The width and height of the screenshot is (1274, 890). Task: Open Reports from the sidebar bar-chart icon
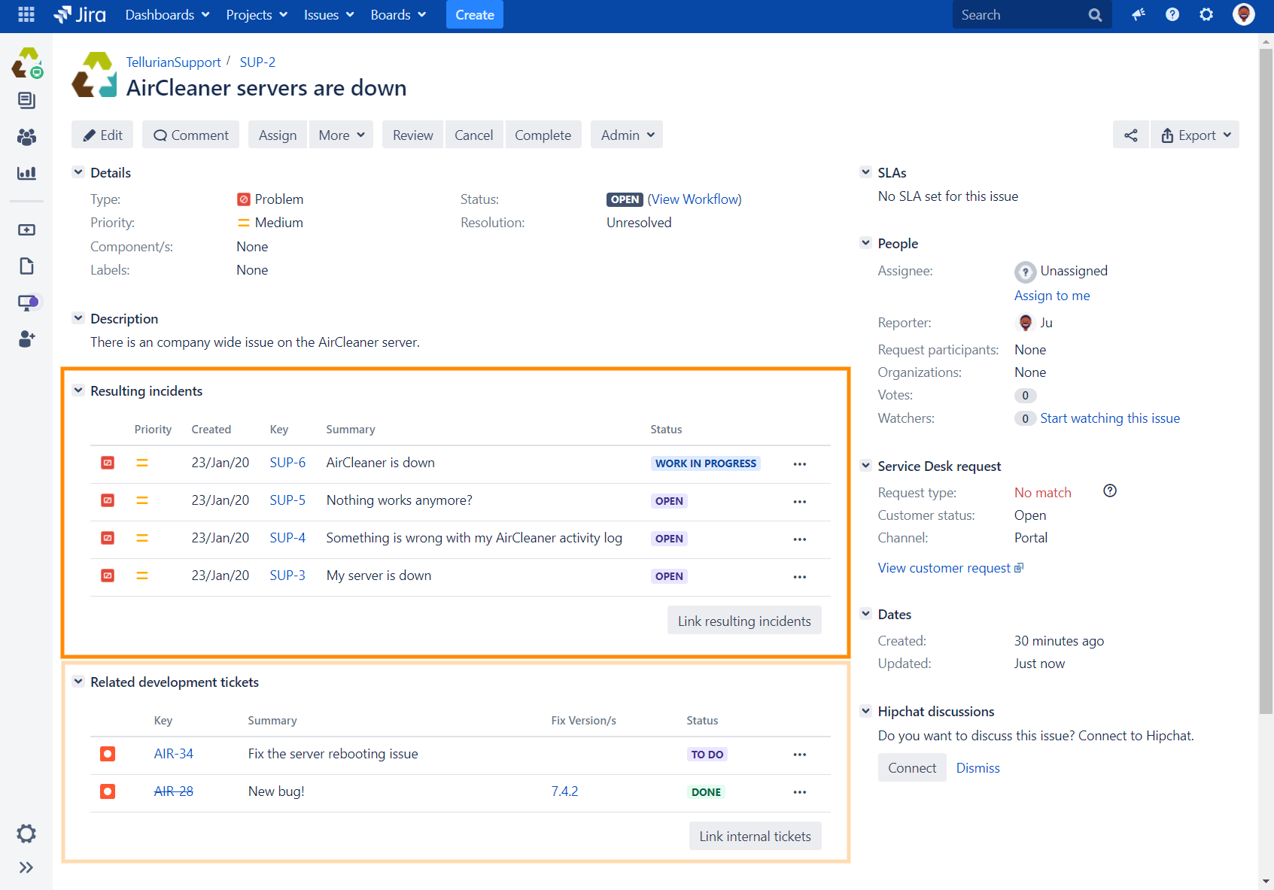click(27, 173)
